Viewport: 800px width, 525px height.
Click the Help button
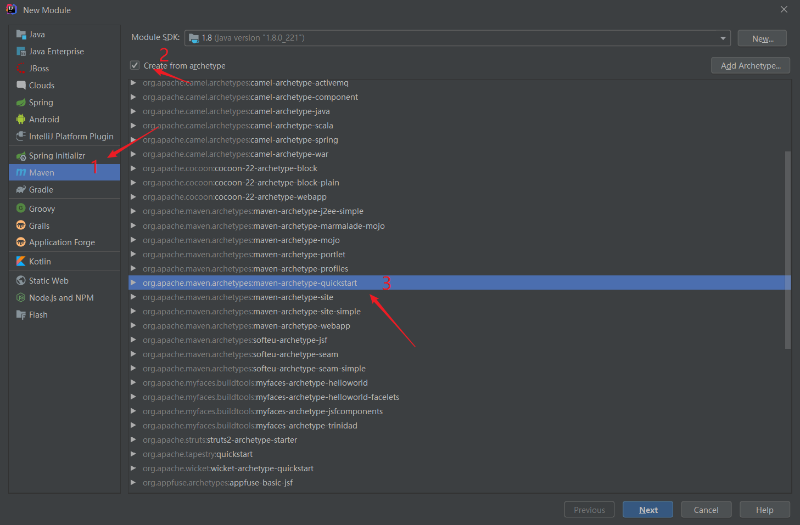(764, 510)
